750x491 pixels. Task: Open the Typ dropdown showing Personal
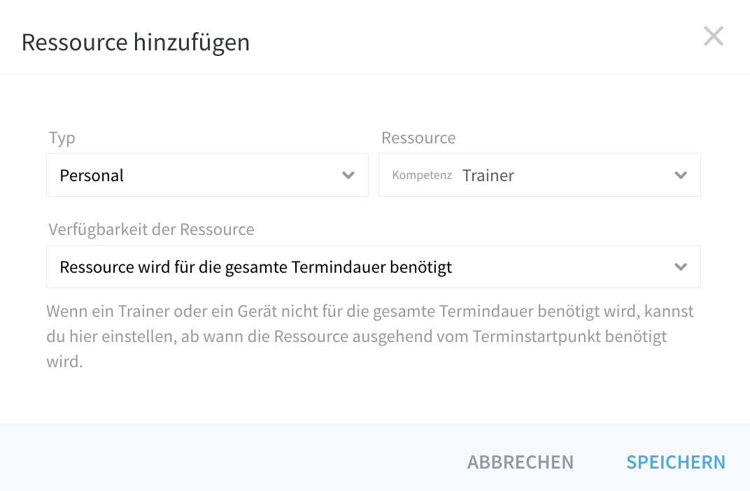[x=207, y=175]
